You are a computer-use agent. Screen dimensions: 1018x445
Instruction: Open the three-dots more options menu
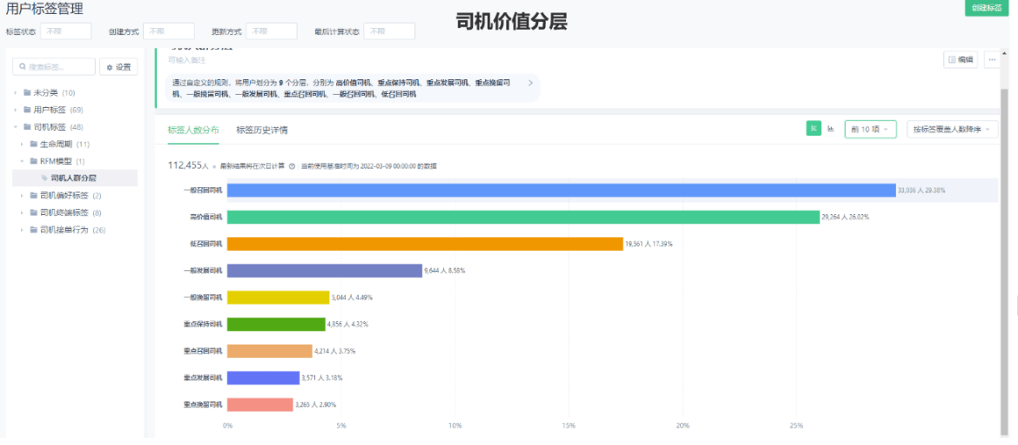[x=992, y=59]
